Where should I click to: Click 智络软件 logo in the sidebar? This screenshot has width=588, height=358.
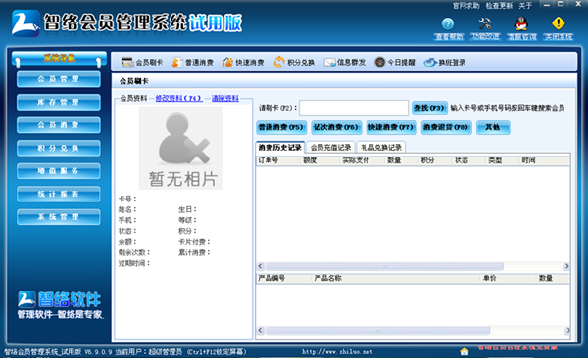click(x=60, y=299)
